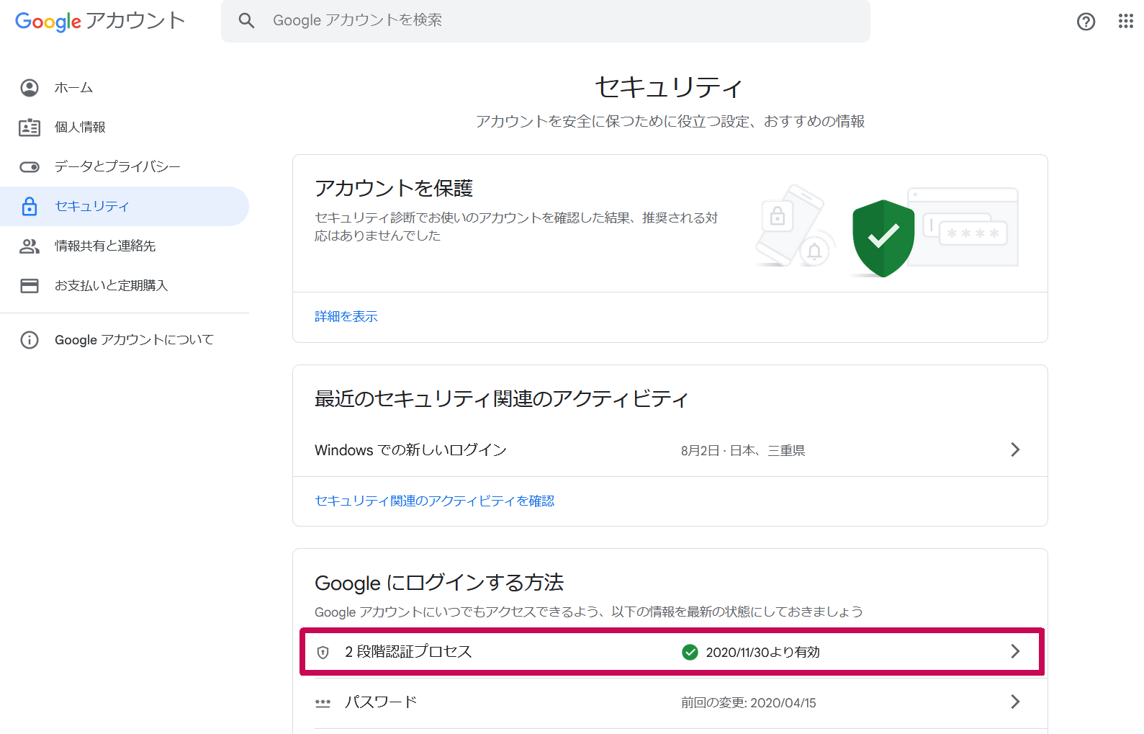Click the セキュリティ lock icon

coord(30,206)
